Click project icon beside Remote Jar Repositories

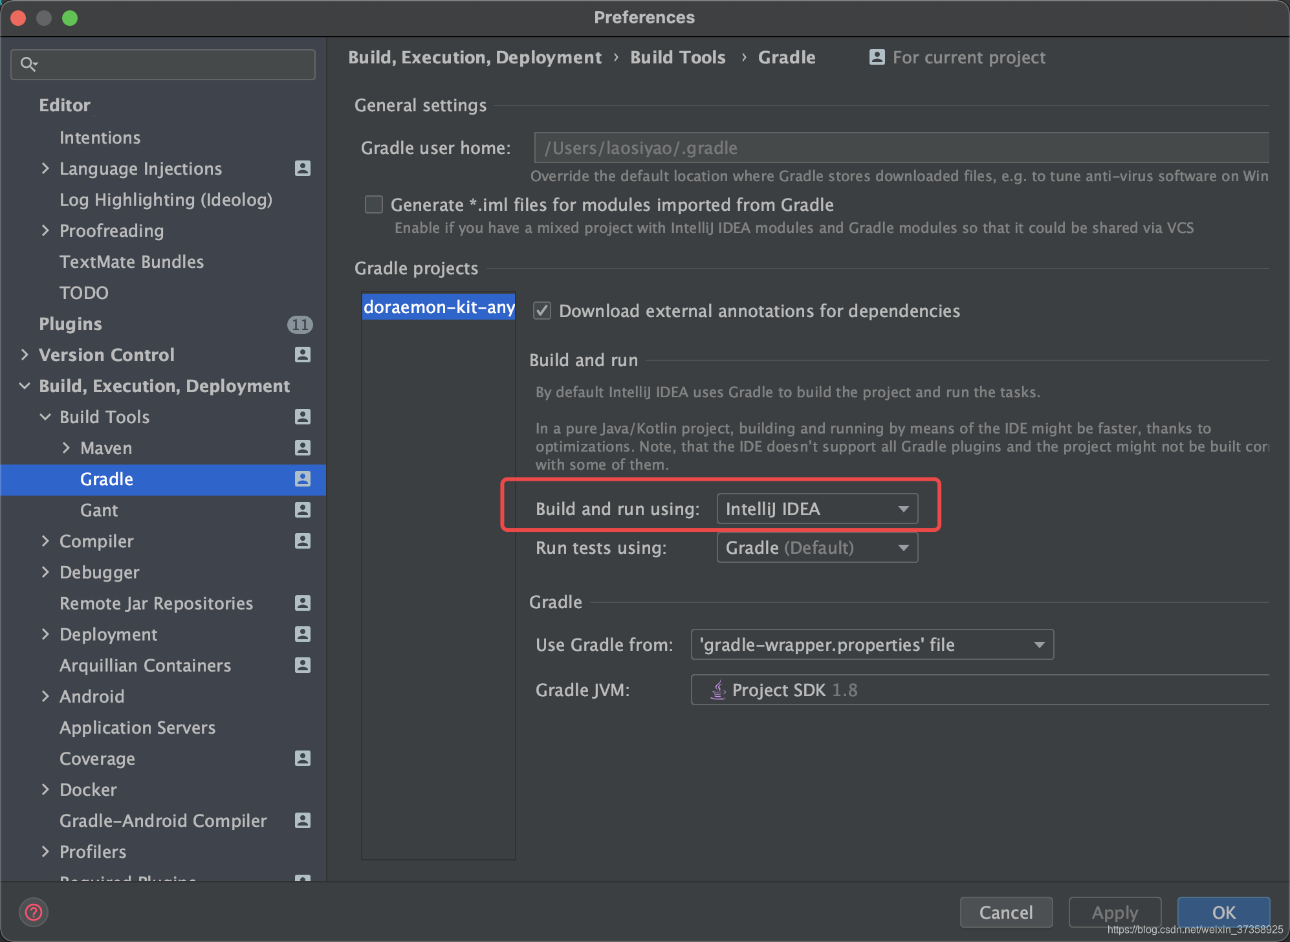coord(302,603)
